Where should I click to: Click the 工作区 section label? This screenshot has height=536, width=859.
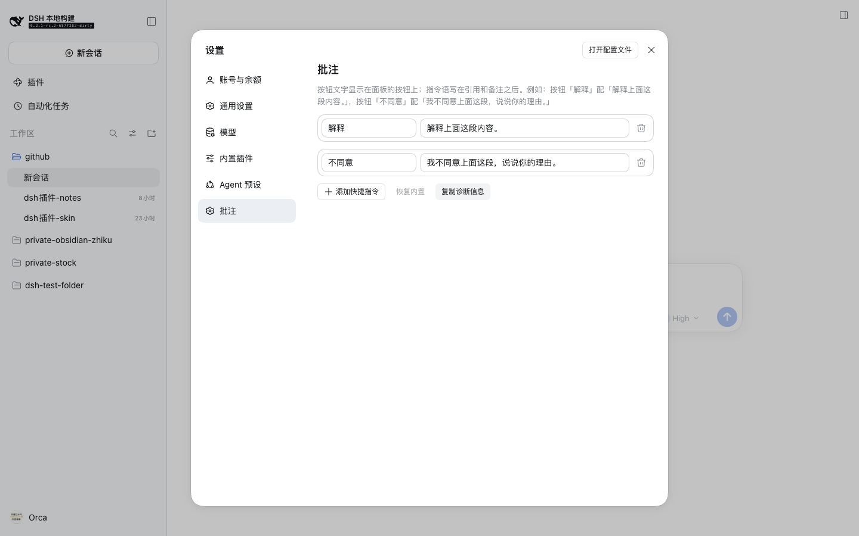(22, 133)
